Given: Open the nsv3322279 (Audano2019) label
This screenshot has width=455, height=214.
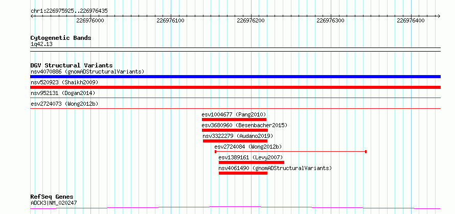Looking at the screenshot, I should (x=238, y=136).
